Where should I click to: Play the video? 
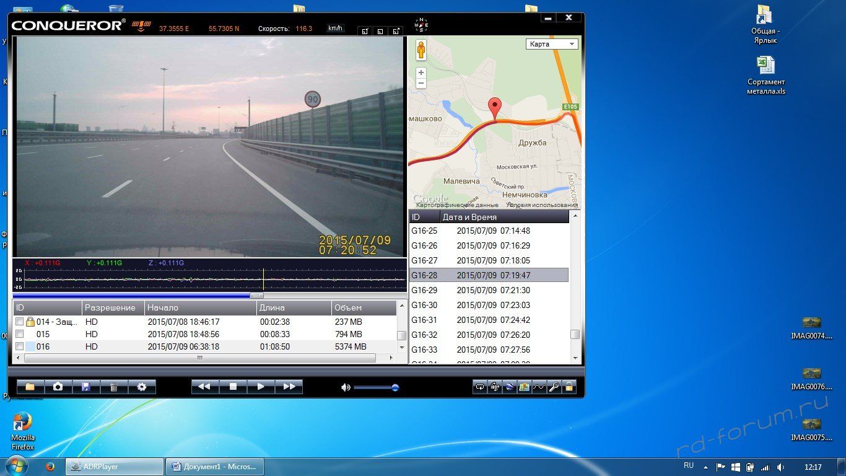click(261, 387)
